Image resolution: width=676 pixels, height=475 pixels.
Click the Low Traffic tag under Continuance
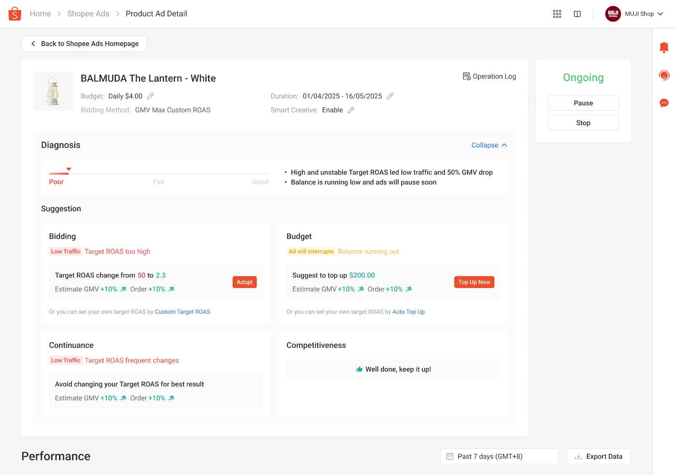pos(65,360)
